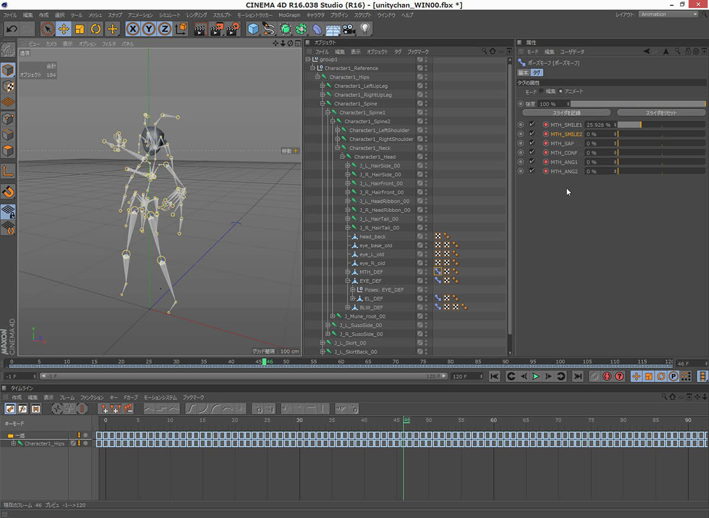
Task: Adjust the 強度 strength slider
Action: tap(638, 103)
